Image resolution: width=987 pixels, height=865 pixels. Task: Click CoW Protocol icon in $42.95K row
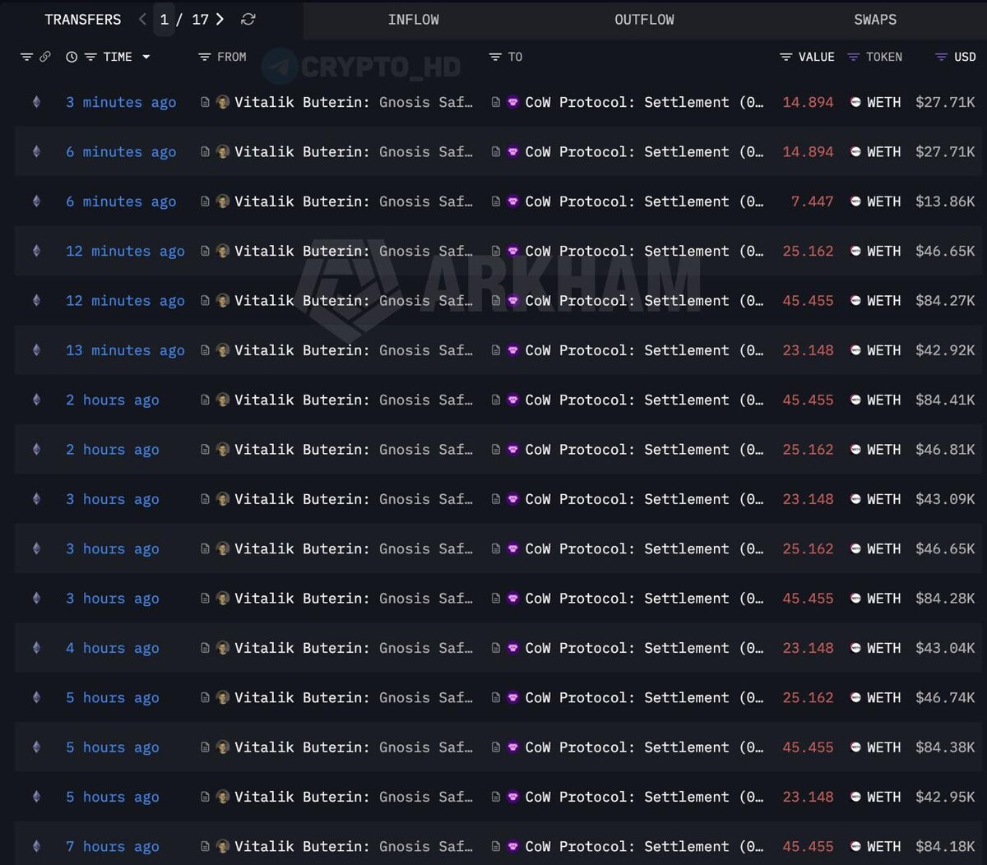(x=513, y=797)
